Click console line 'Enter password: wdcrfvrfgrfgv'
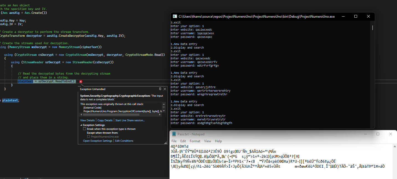Viewport: 397px width, 179px height. coord(195,65)
